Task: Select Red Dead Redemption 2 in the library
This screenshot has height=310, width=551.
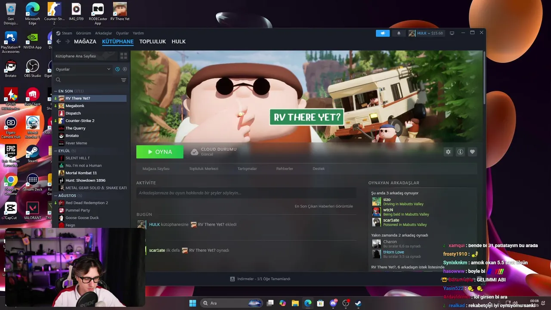Action: tap(87, 203)
